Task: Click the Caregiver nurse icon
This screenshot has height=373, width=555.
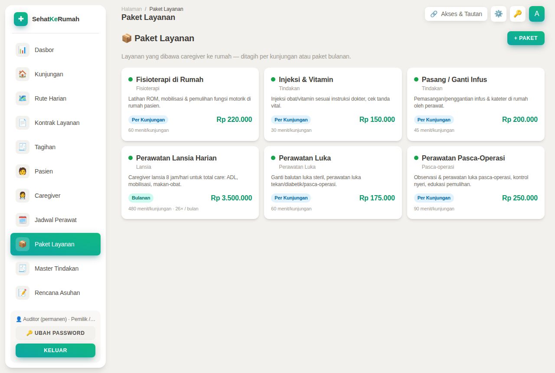Action: 23,196
